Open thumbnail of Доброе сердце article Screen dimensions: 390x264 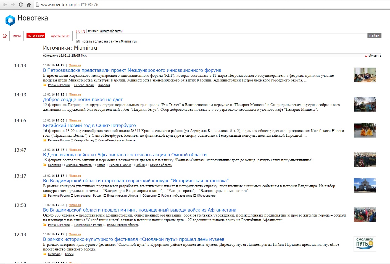[365, 104]
